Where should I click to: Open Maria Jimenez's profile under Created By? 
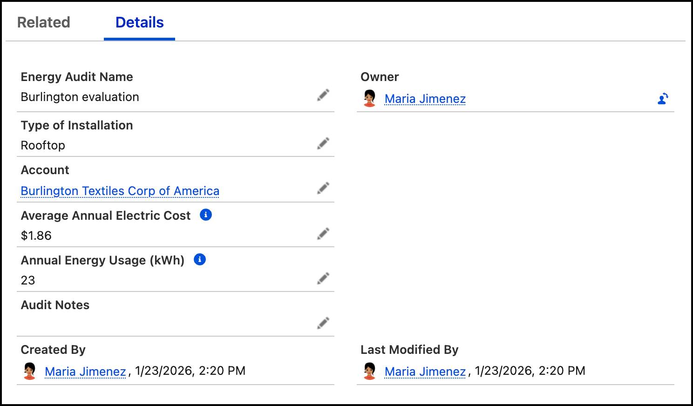[x=85, y=372]
